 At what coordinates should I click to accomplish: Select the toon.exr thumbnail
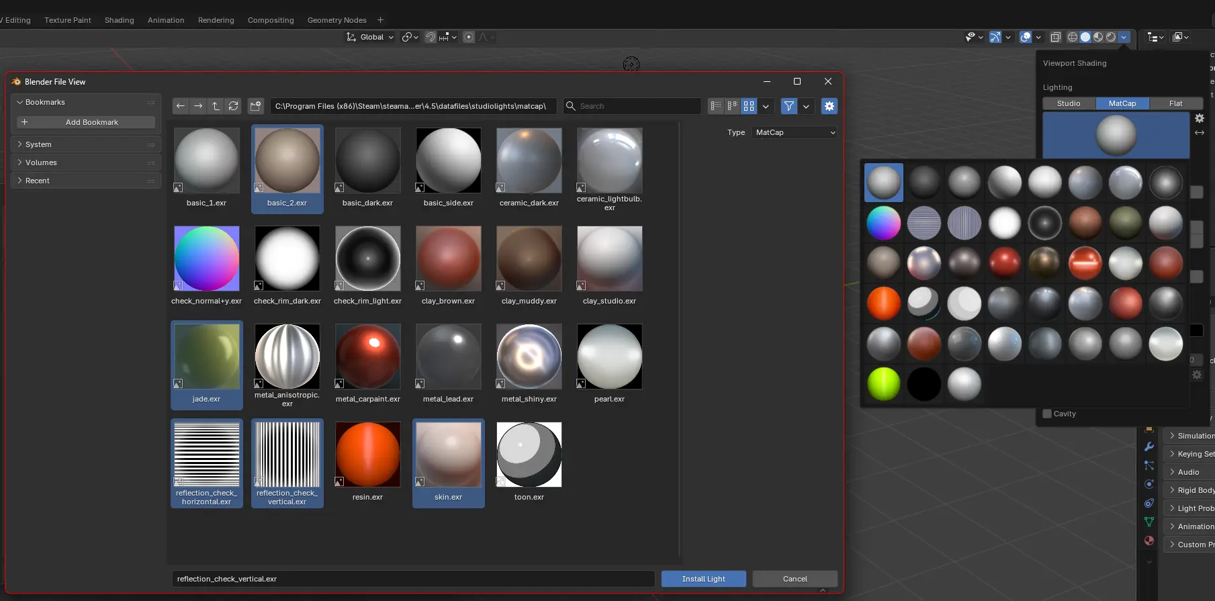[x=529, y=455]
